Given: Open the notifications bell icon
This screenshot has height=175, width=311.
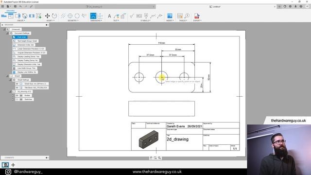Looking at the screenshot, I should (295, 6).
